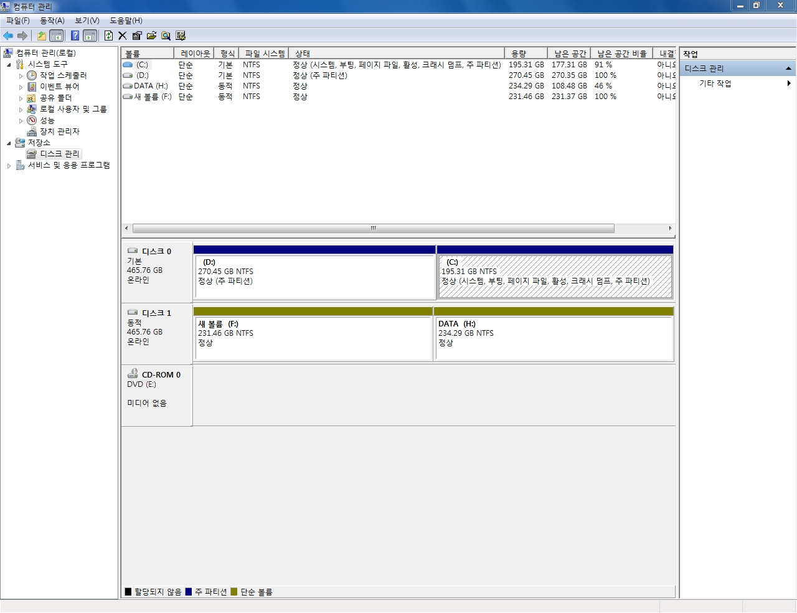Select 이벤트 뷰어 tree icon
Image resolution: width=797 pixels, height=613 pixels.
coord(32,87)
